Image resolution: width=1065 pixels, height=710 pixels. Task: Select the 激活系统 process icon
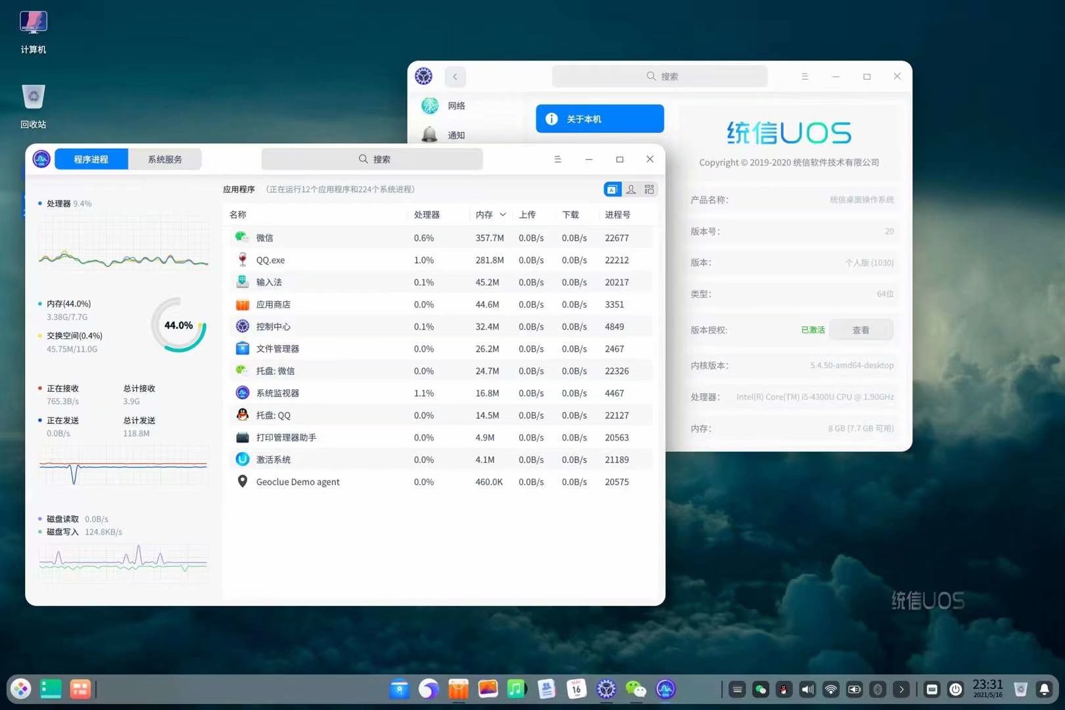tap(243, 460)
